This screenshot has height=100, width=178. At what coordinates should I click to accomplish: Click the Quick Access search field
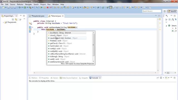pyautogui.click(x=152, y=11)
